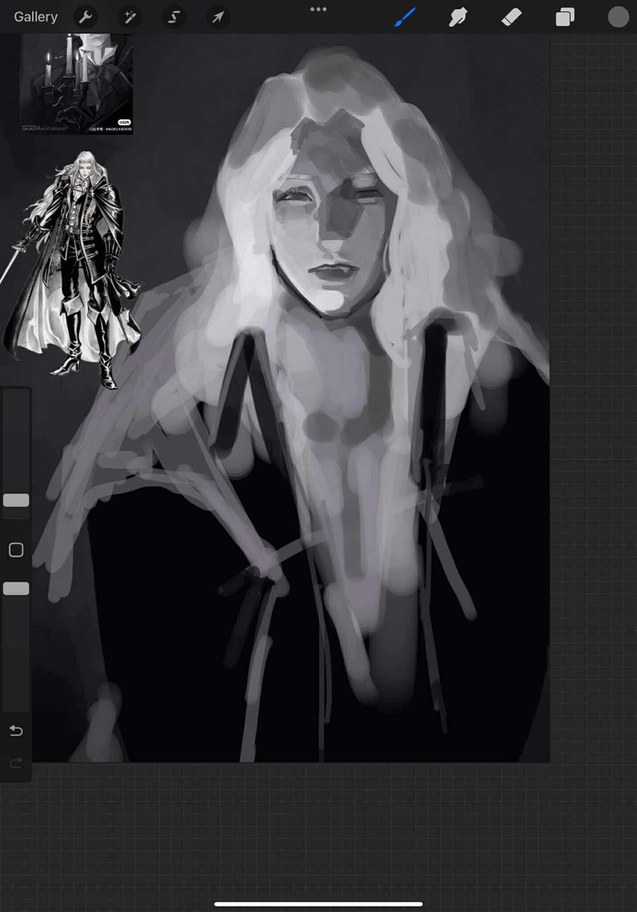Tap the square Modify button on the sidebar
Screen dimensions: 637x912
[x=16, y=549]
